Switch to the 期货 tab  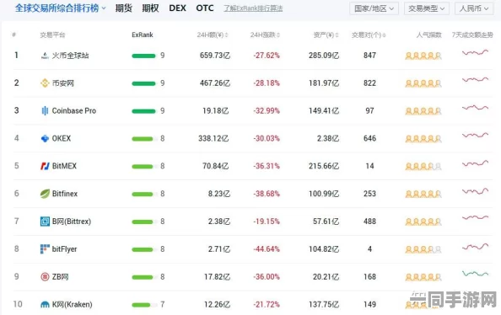[124, 8]
